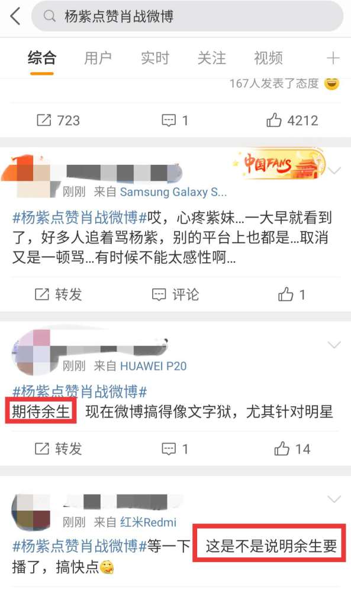This screenshot has height=593, width=351.
Task: Tap the search magnifier icon
Action: [x=49, y=16]
